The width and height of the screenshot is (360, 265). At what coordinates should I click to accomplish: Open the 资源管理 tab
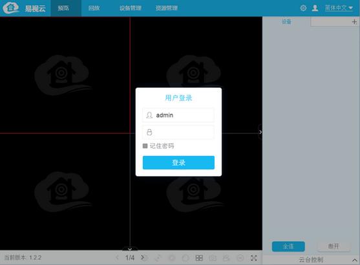click(167, 8)
